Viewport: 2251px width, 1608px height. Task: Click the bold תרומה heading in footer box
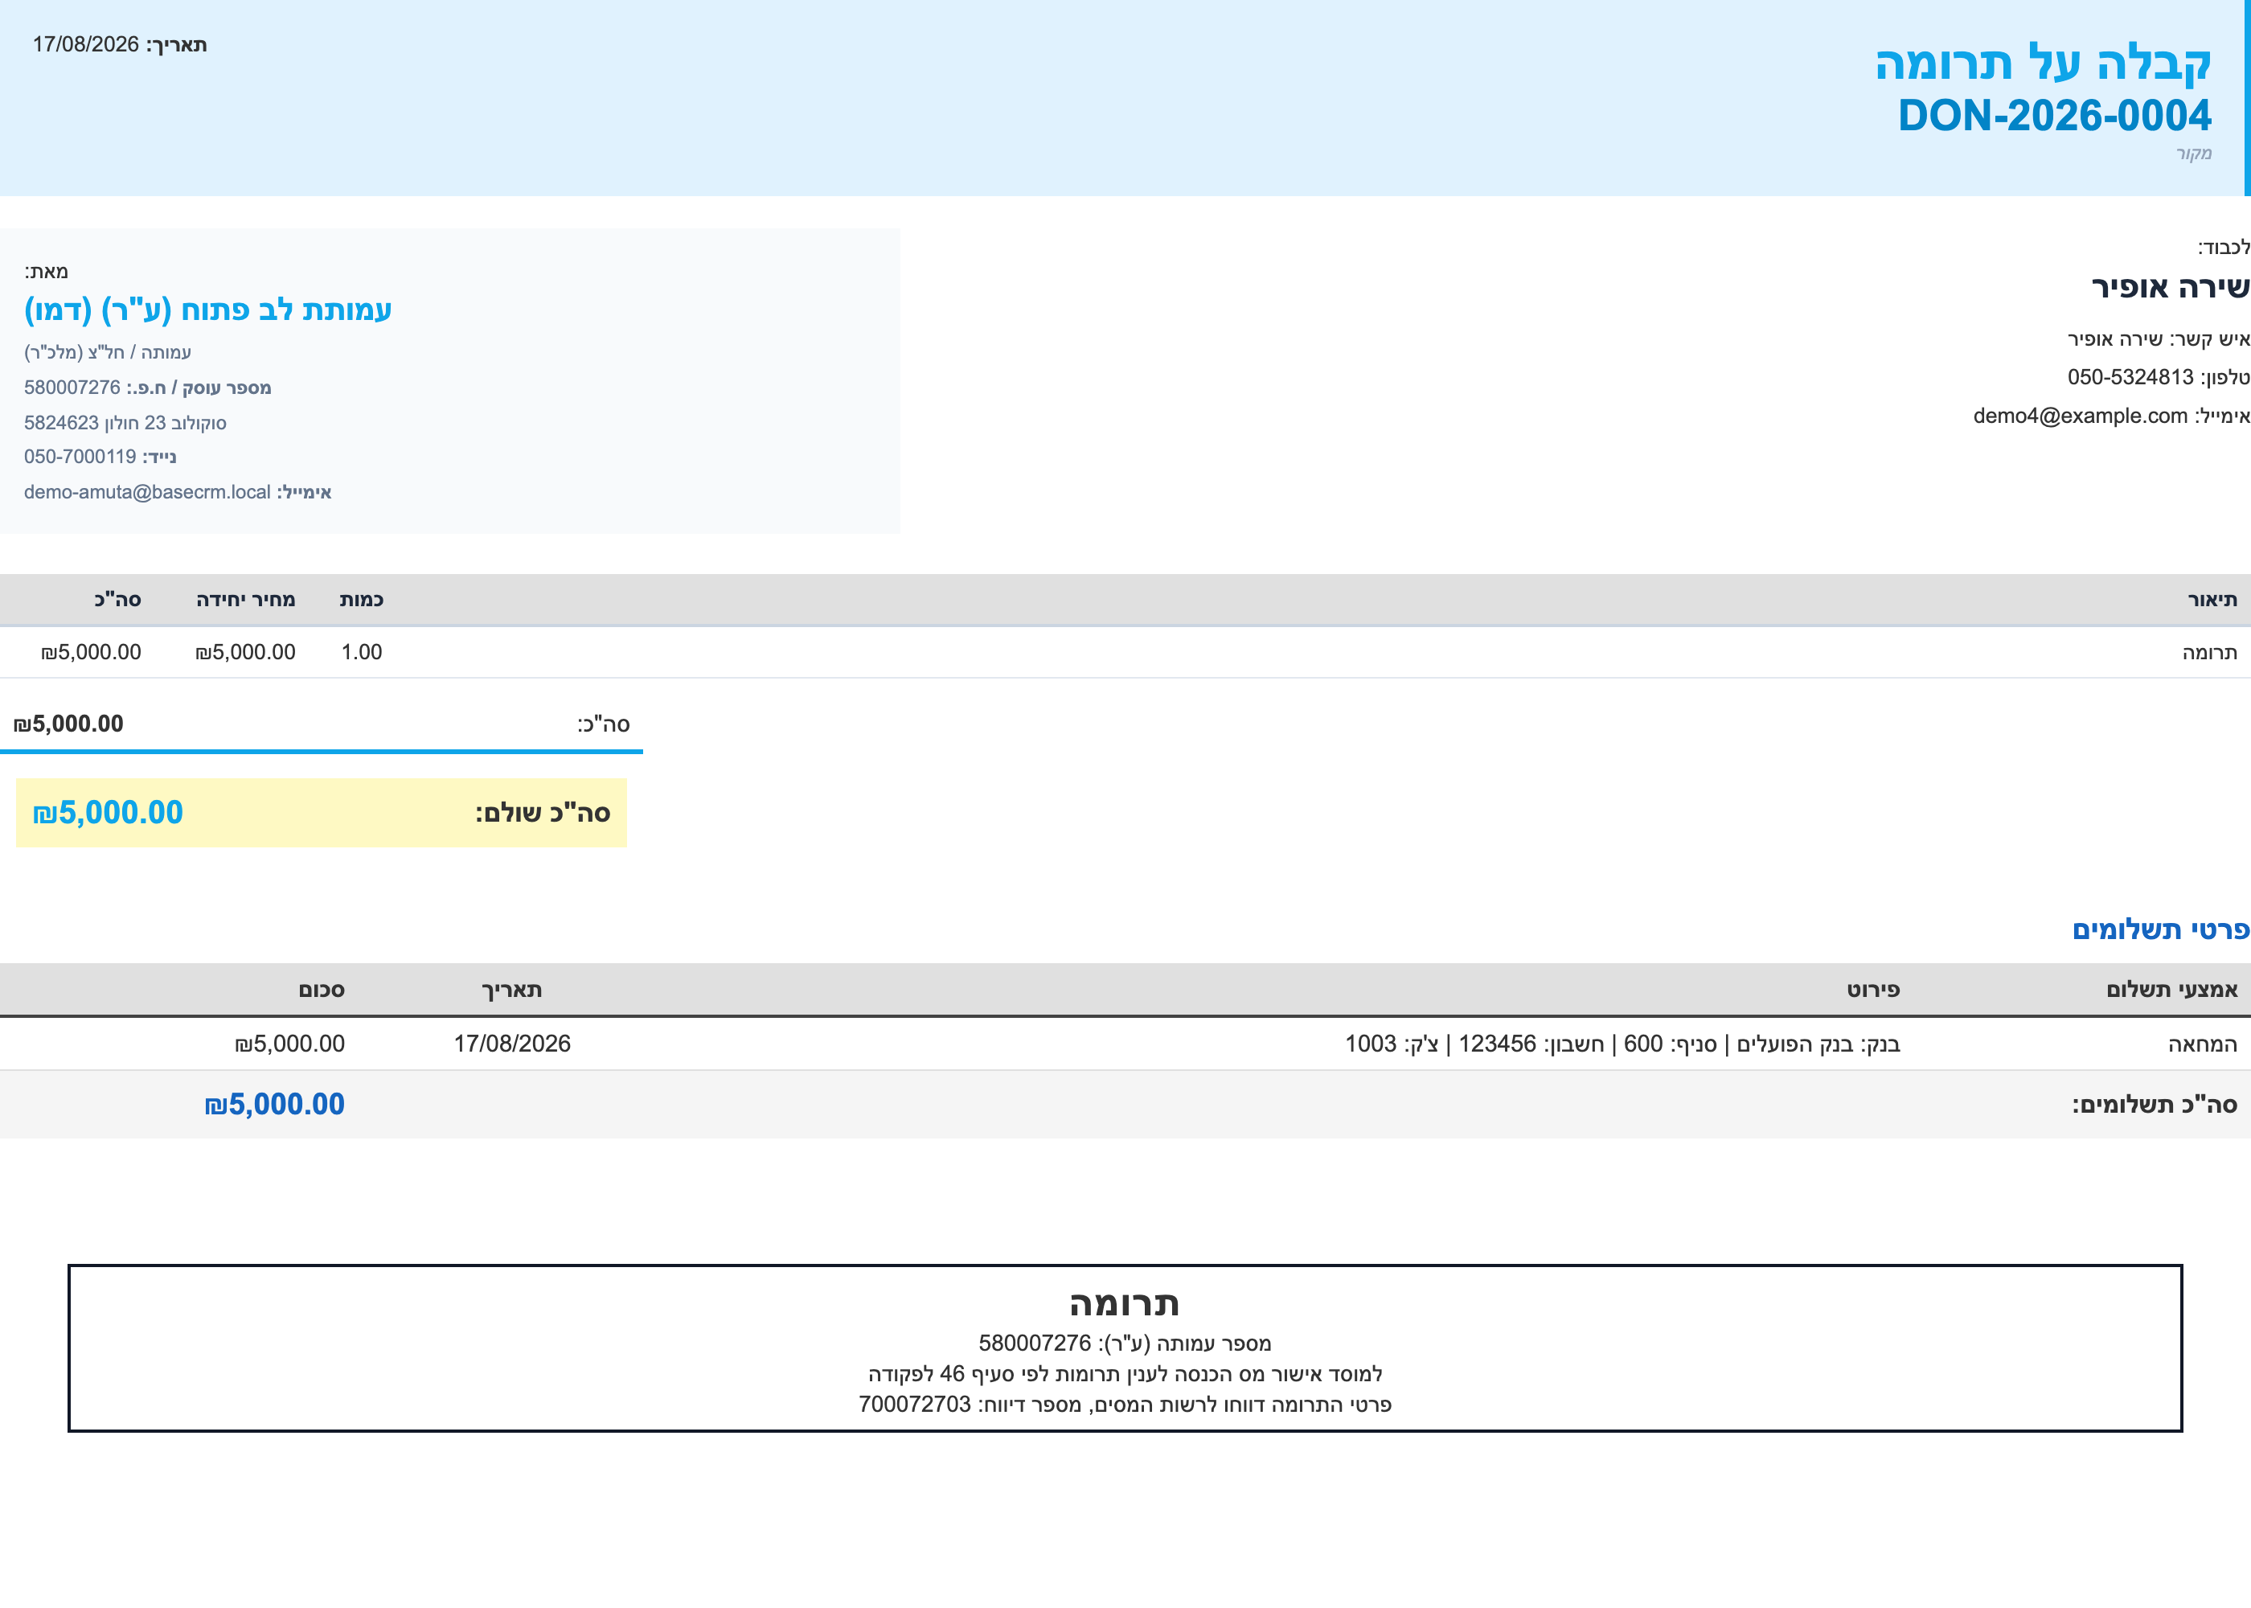[1125, 1304]
